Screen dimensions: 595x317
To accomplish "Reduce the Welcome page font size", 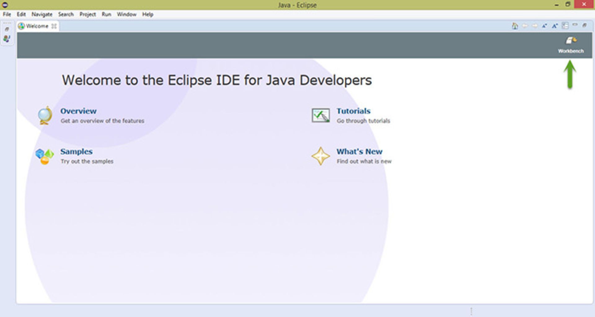I will [544, 26].
